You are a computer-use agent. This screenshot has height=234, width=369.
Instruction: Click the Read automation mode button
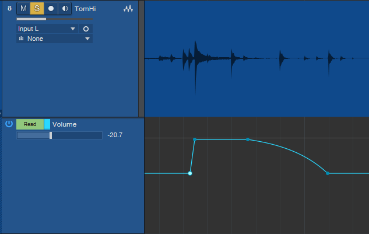(x=30, y=124)
